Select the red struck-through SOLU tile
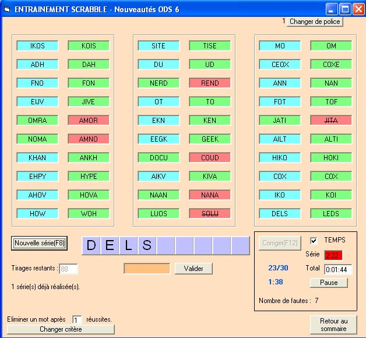This screenshot has height=338, width=366. (x=210, y=214)
